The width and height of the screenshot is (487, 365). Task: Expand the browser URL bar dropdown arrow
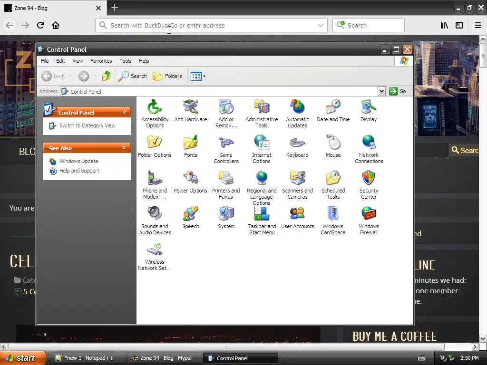320,26
